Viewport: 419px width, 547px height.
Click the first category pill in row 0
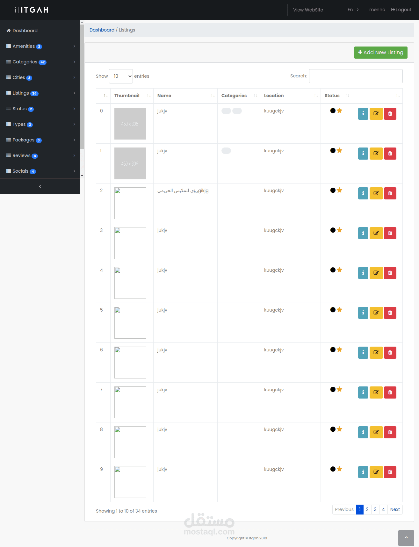click(x=226, y=111)
